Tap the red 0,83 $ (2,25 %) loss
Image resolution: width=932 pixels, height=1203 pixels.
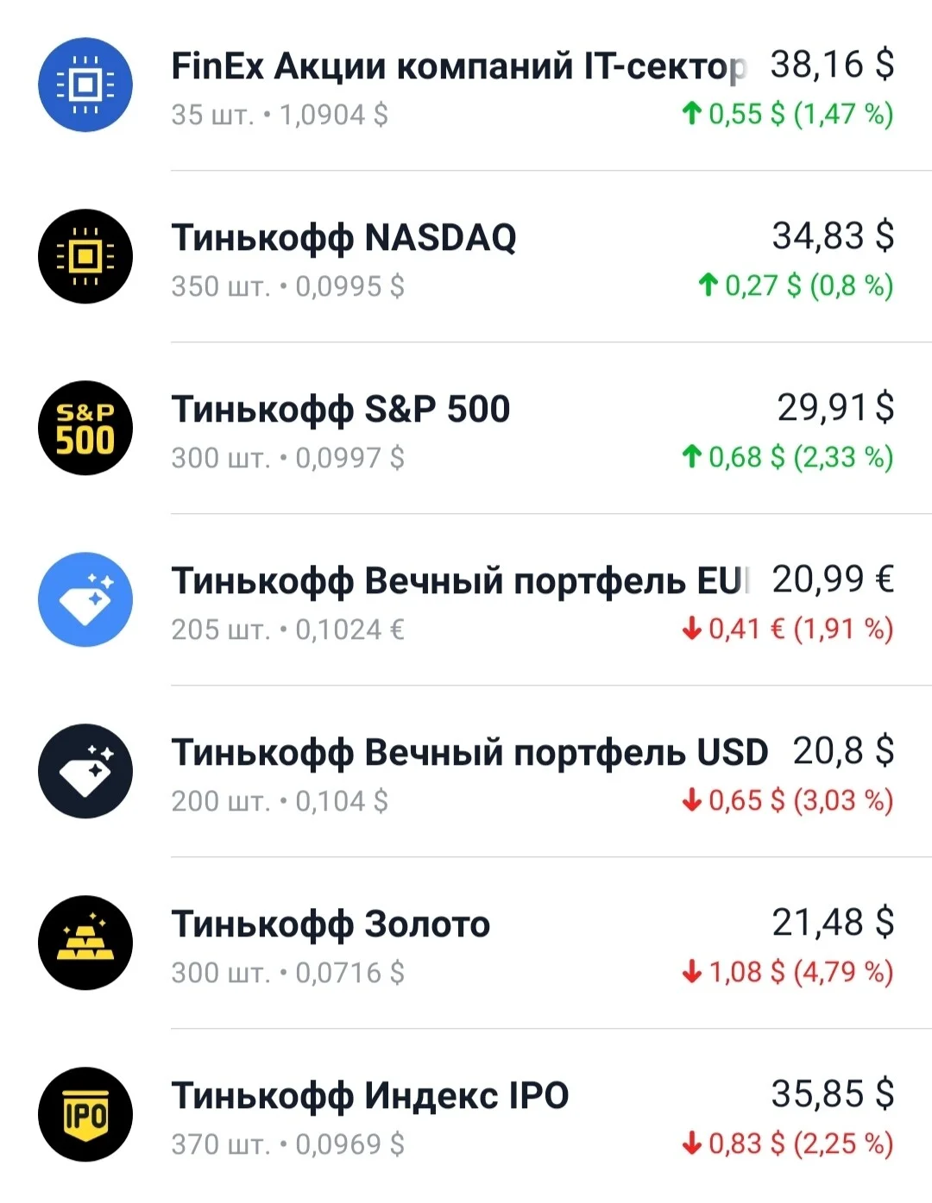click(787, 1143)
